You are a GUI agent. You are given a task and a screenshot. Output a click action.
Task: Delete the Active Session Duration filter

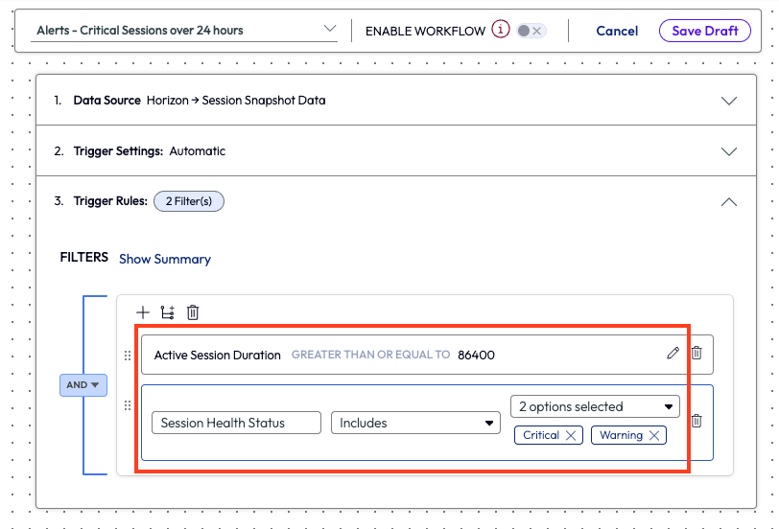(696, 354)
